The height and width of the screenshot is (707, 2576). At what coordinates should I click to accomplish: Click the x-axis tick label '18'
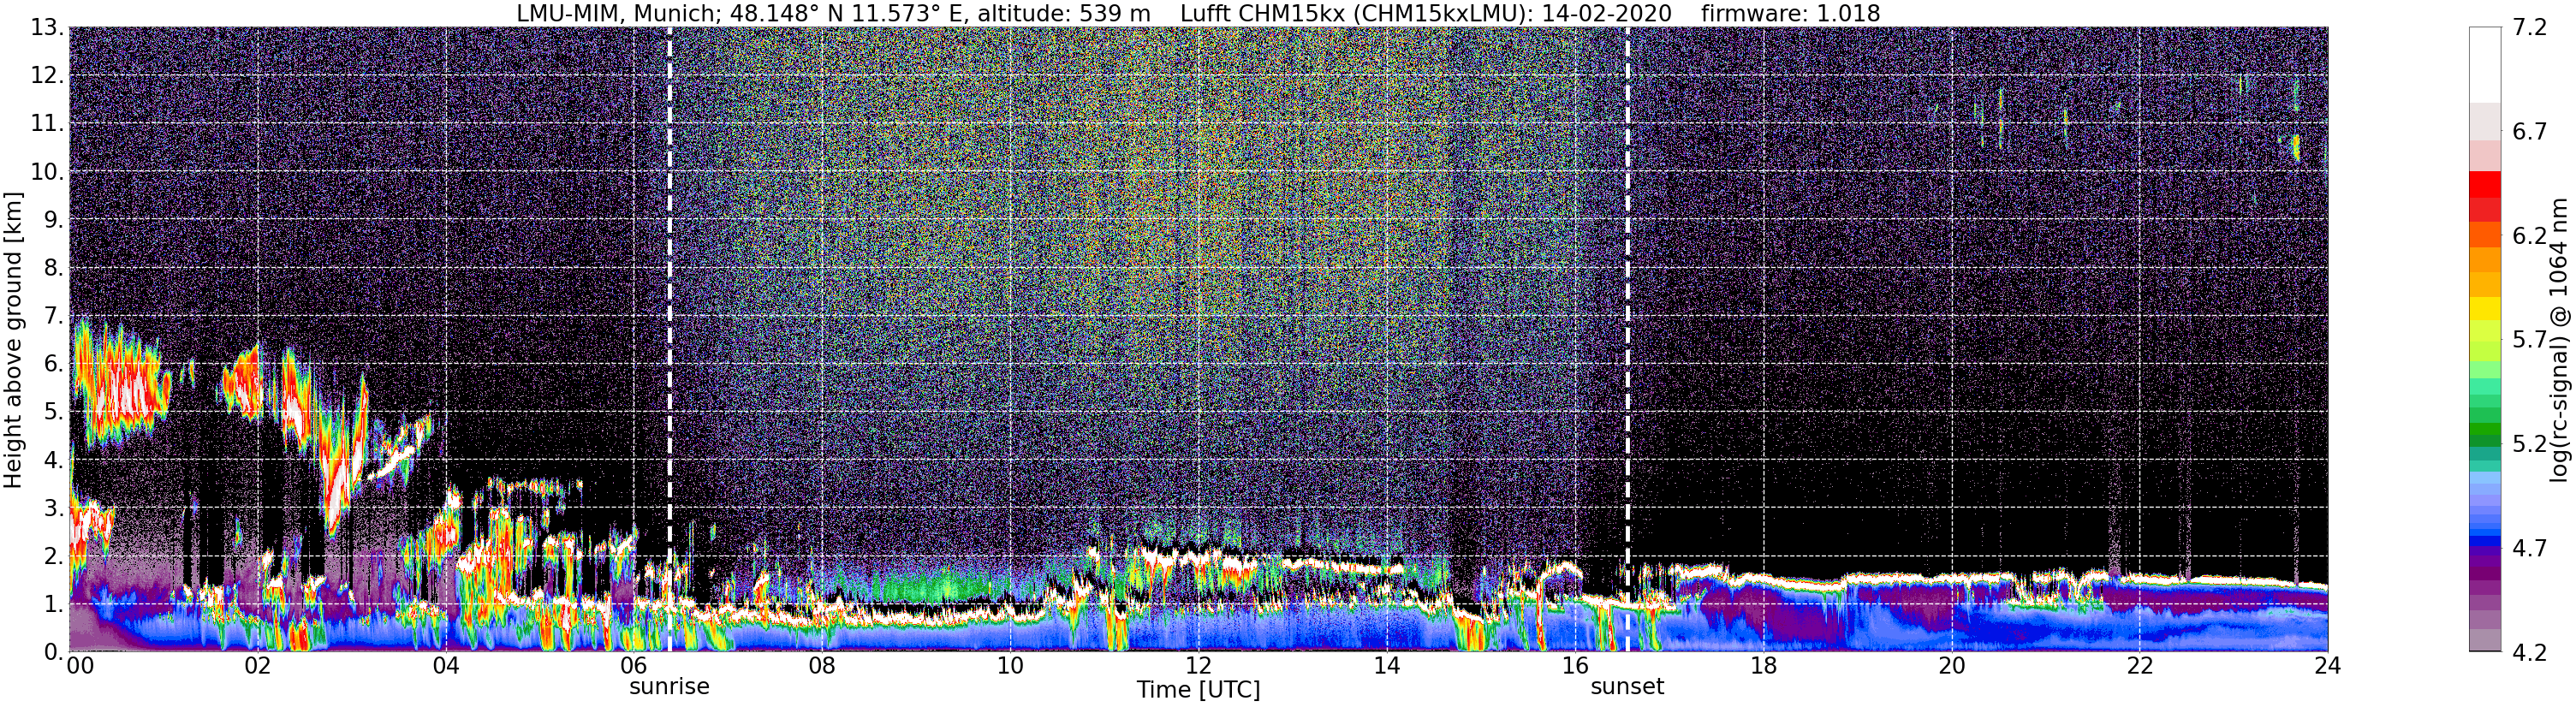click(1763, 666)
